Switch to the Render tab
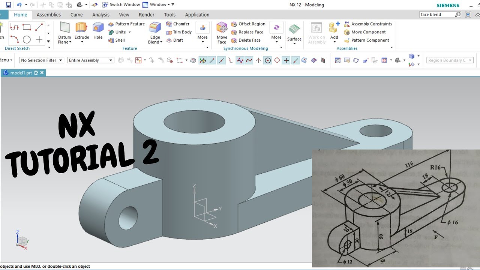 tap(146, 15)
